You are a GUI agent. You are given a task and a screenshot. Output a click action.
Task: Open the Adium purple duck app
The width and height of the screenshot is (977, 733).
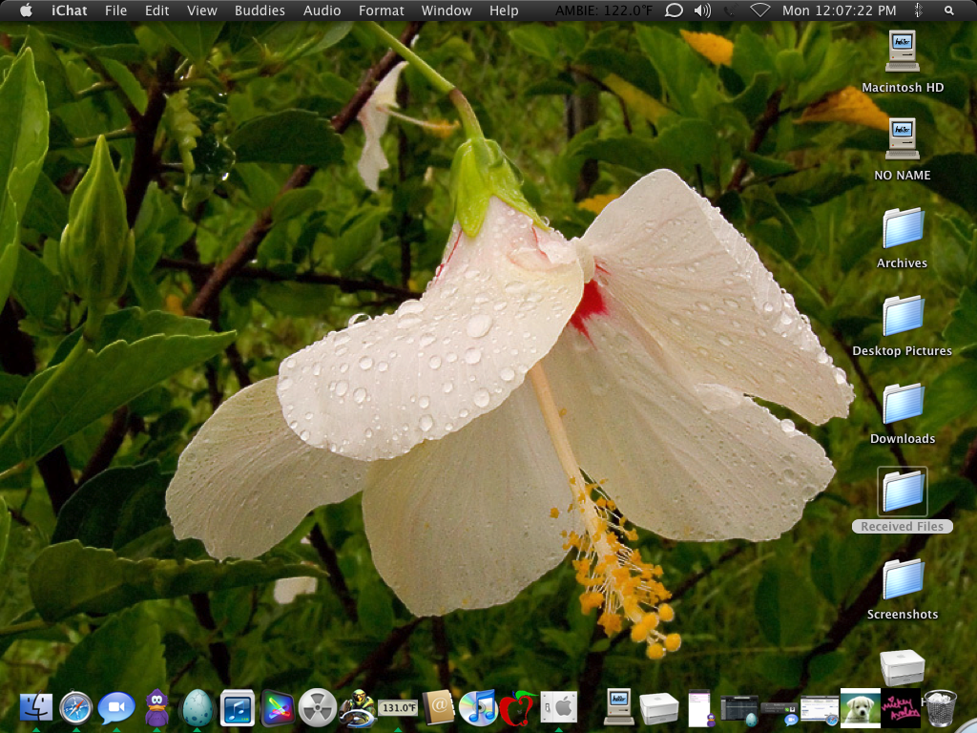156,707
